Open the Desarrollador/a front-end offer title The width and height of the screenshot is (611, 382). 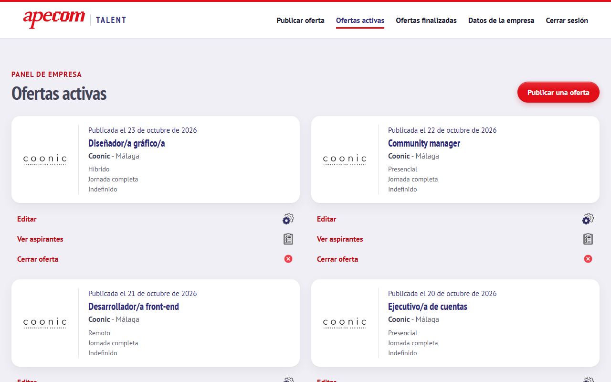(x=134, y=307)
